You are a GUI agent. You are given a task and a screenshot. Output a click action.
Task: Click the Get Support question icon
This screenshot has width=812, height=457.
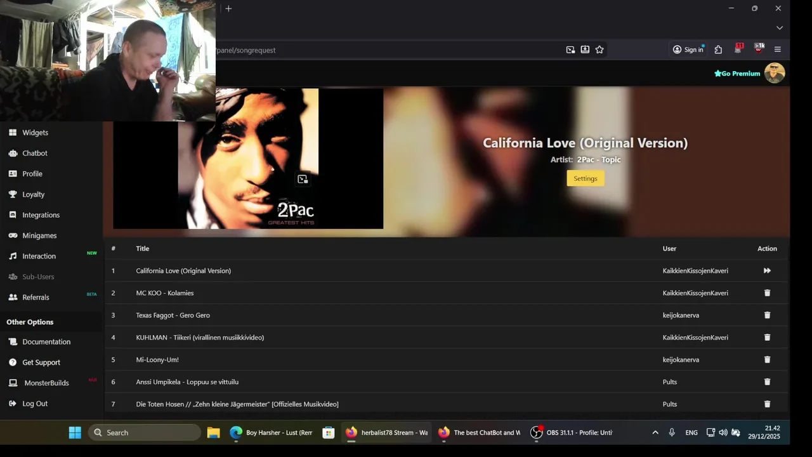pos(13,362)
